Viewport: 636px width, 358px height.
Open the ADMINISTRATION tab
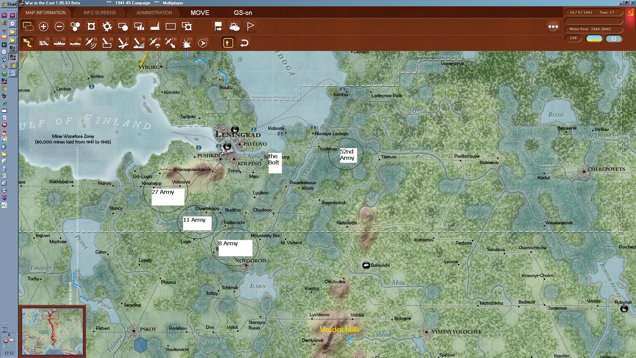154,13
